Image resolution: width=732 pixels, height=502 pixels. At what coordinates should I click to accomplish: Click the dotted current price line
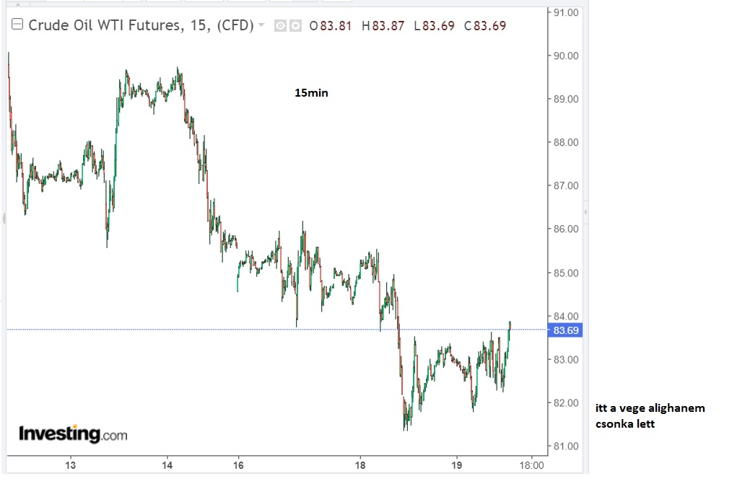276,330
